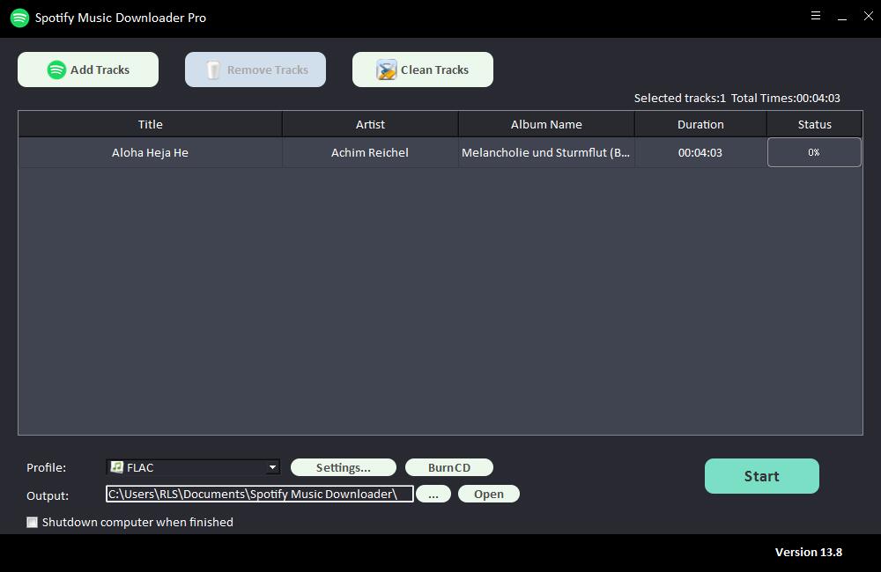This screenshot has height=572, width=881.
Task: Browse output folder with the ... button
Action: coord(433,494)
